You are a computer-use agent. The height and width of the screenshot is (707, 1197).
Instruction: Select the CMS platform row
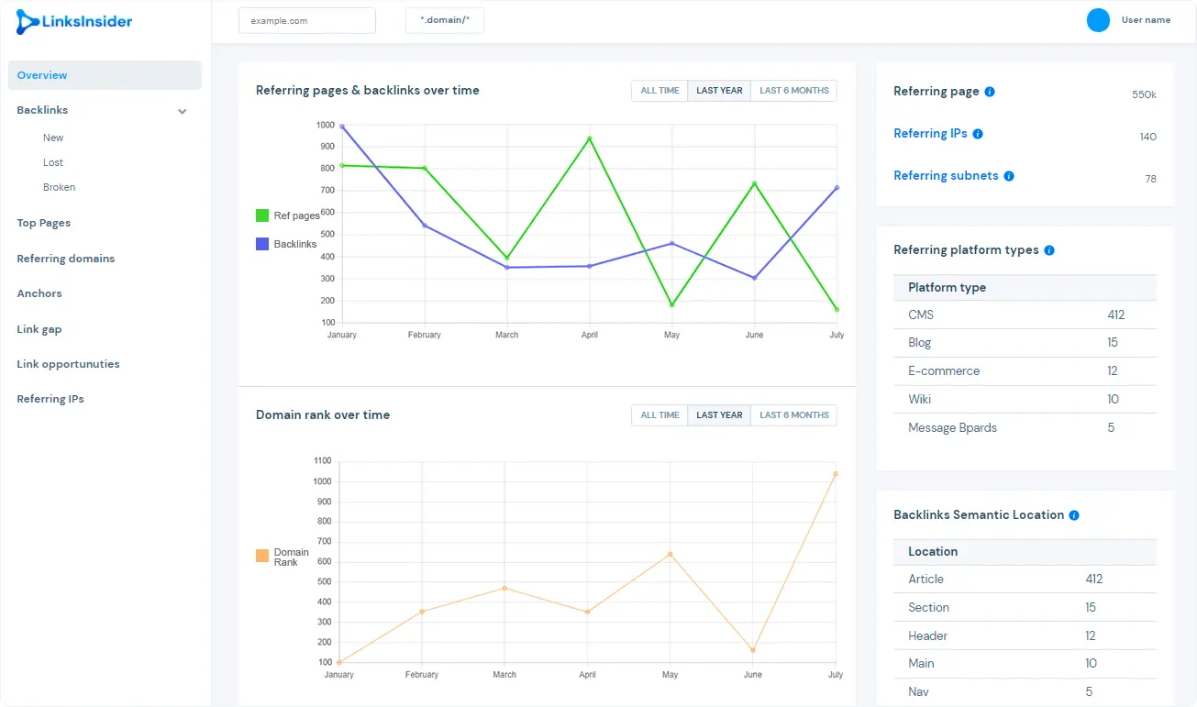click(x=1025, y=315)
